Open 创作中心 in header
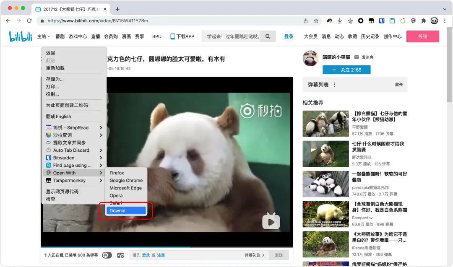 pos(392,36)
